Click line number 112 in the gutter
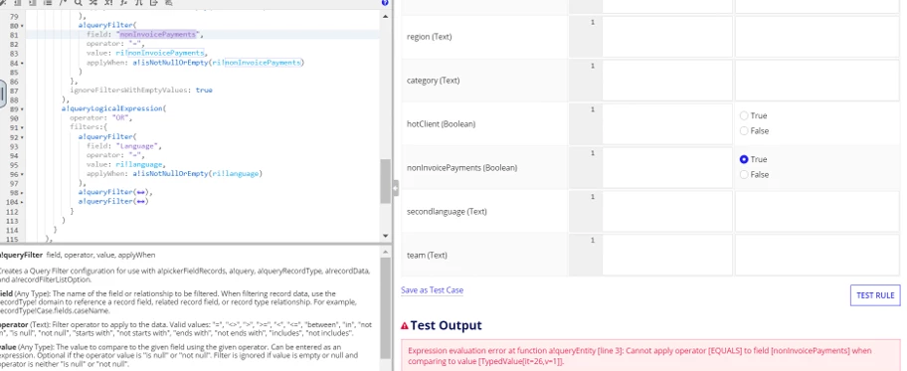The image size is (907, 371). [x=13, y=211]
